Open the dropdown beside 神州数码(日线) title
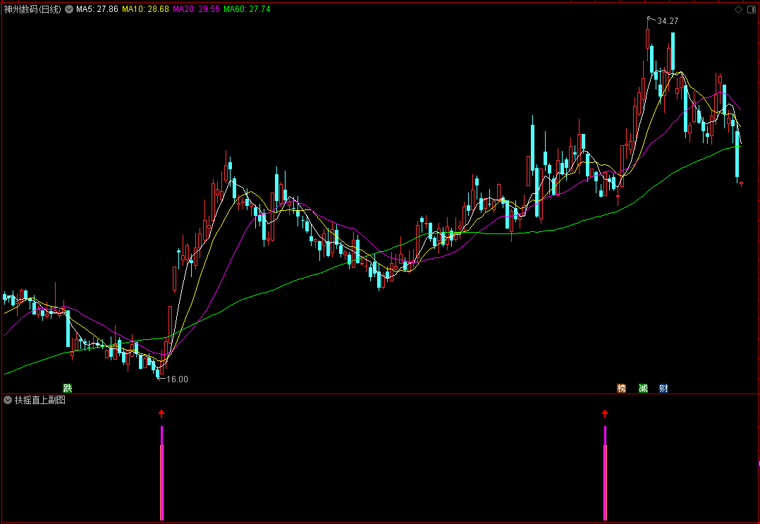The width and height of the screenshot is (760, 524). coord(69,9)
